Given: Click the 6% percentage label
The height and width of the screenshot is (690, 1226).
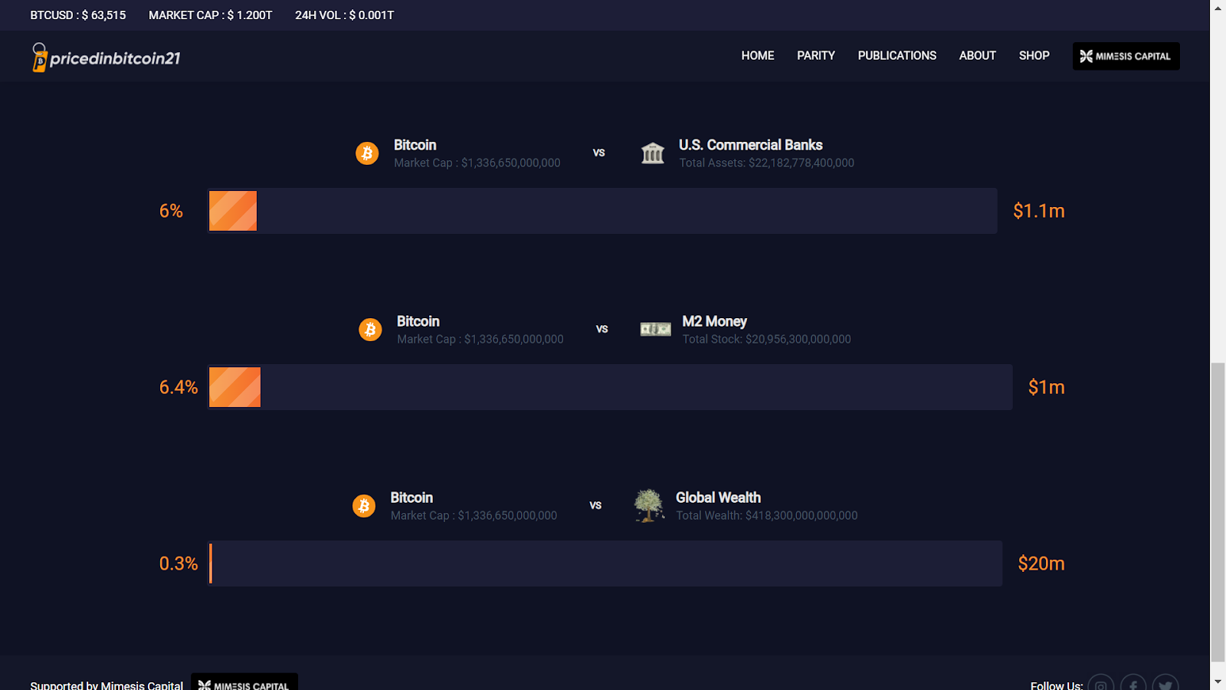Looking at the screenshot, I should [171, 211].
